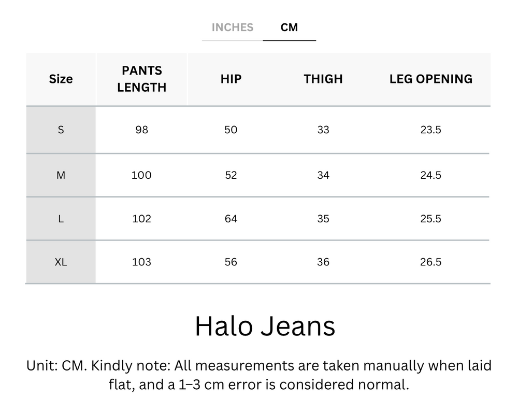Click the 26.5 leg opening value

click(x=430, y=262)
